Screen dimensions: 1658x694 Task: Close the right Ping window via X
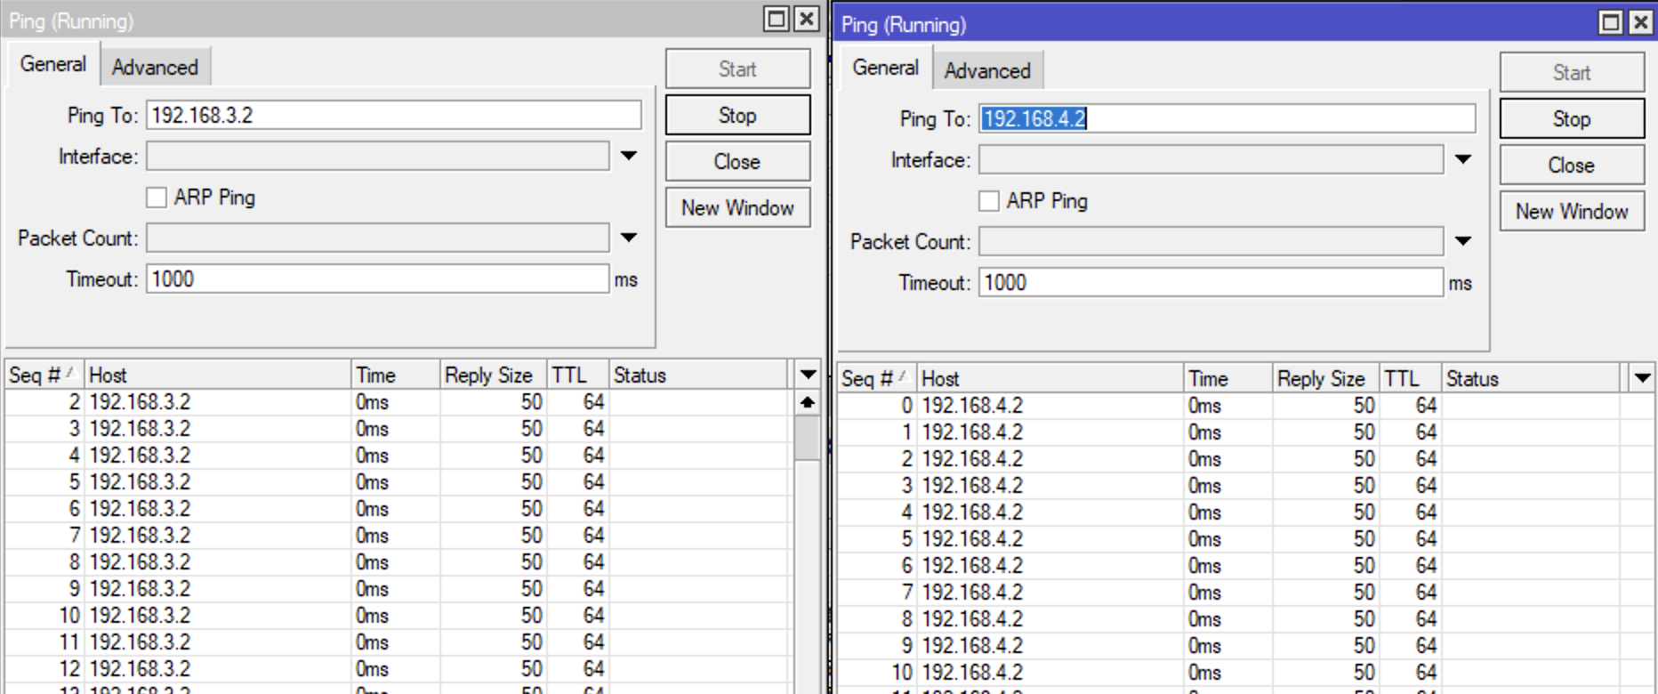coord(1641,22)
